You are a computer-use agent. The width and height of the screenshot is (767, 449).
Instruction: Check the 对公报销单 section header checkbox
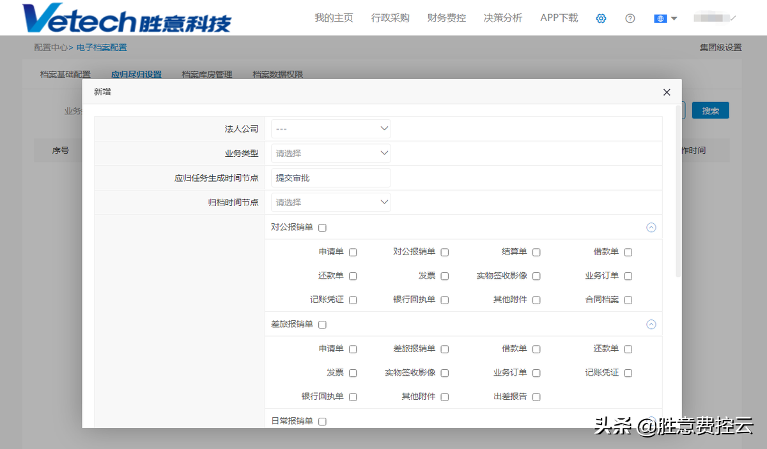[x=322, y=228]
